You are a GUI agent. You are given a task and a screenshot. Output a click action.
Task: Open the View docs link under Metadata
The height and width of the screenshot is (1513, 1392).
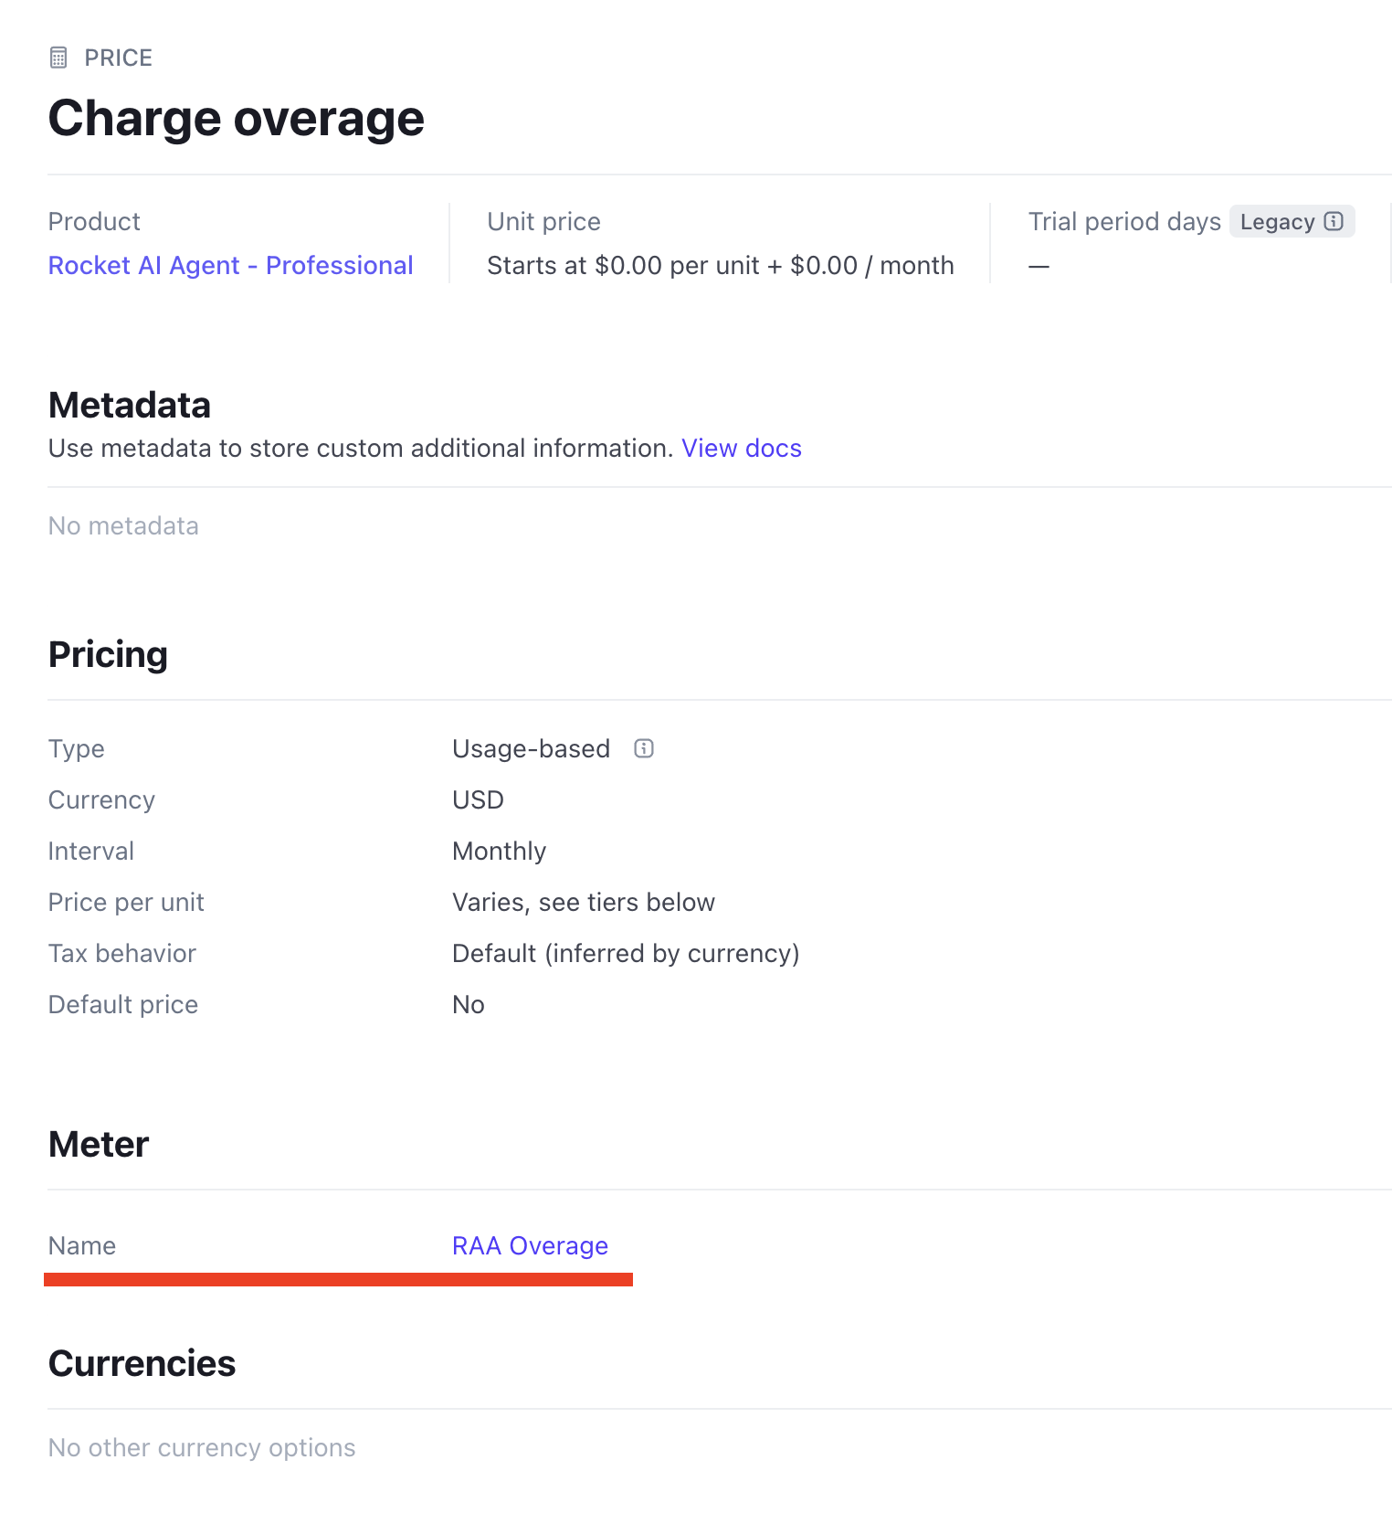click(x=741, y=448)
